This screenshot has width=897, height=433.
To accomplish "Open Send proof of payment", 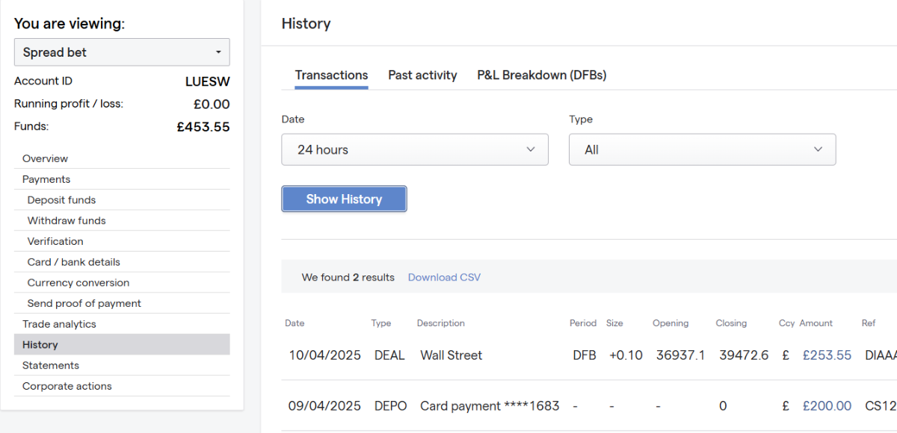I will point(84,304).
